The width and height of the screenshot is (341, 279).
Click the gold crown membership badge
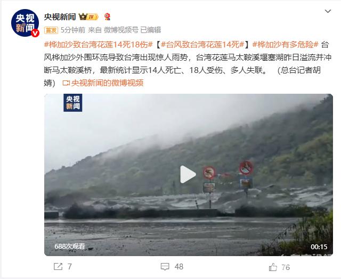[88, 17]
